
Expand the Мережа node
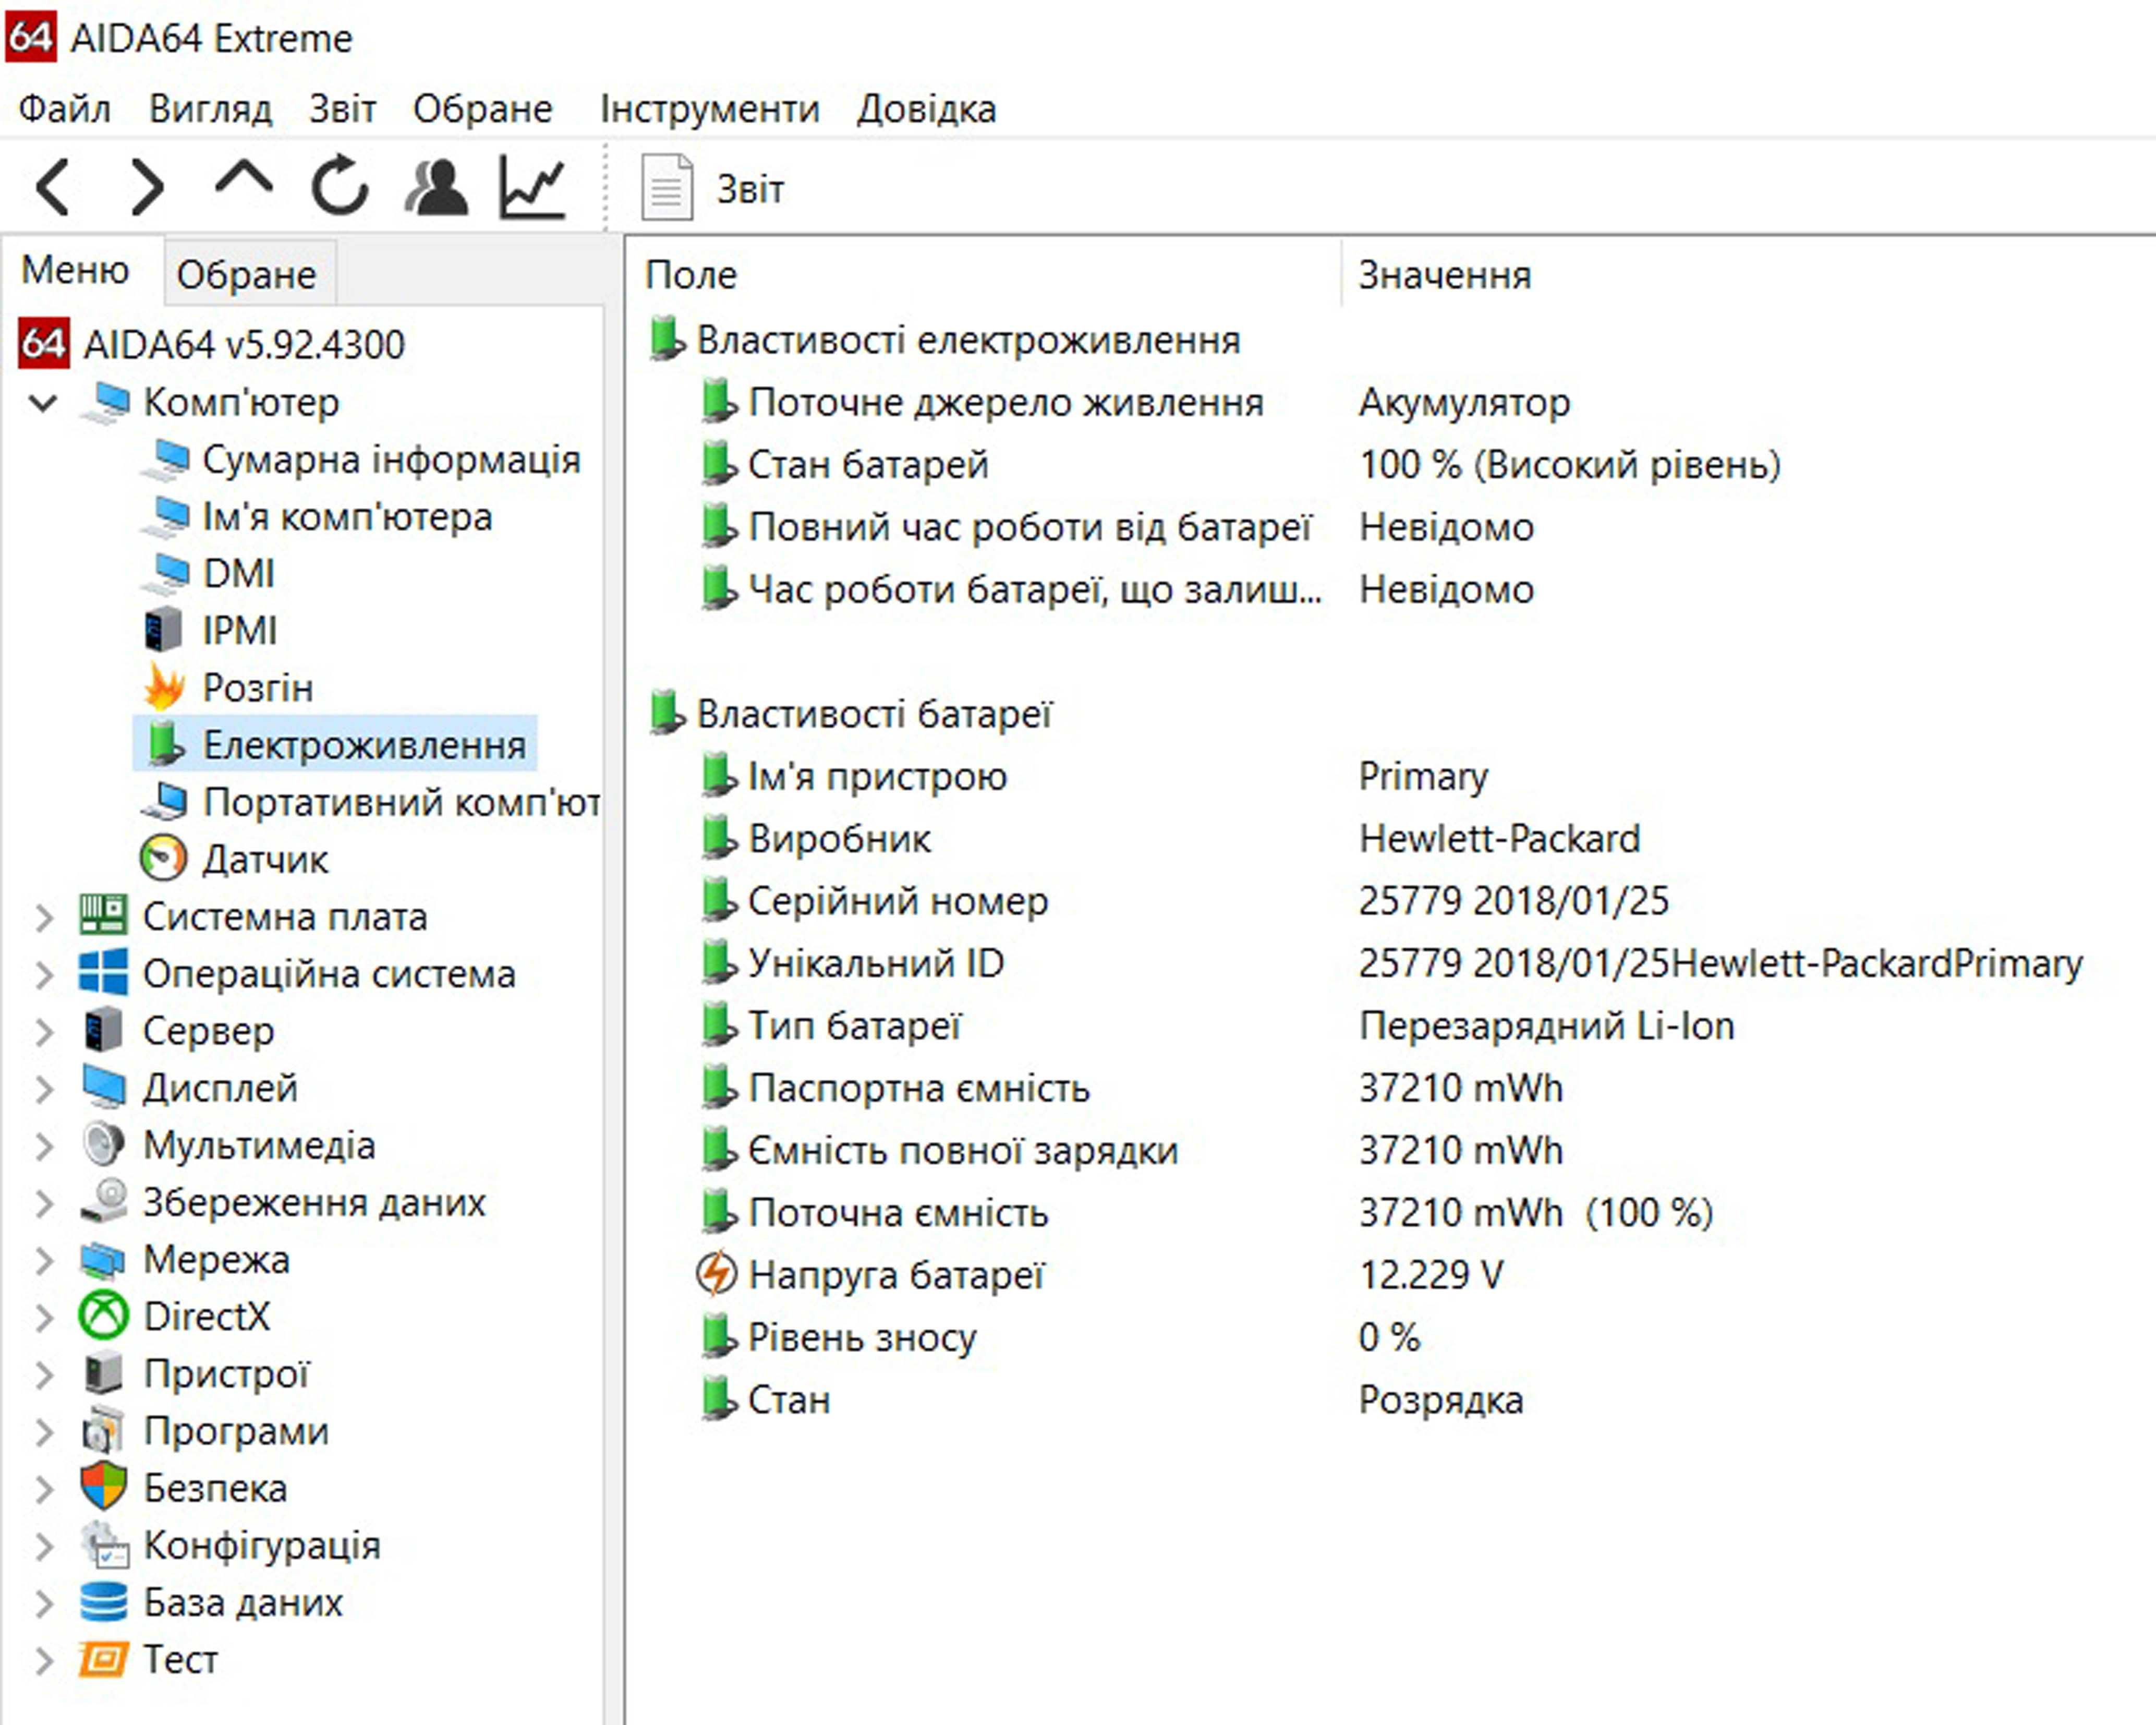(x=43, y=1260)
